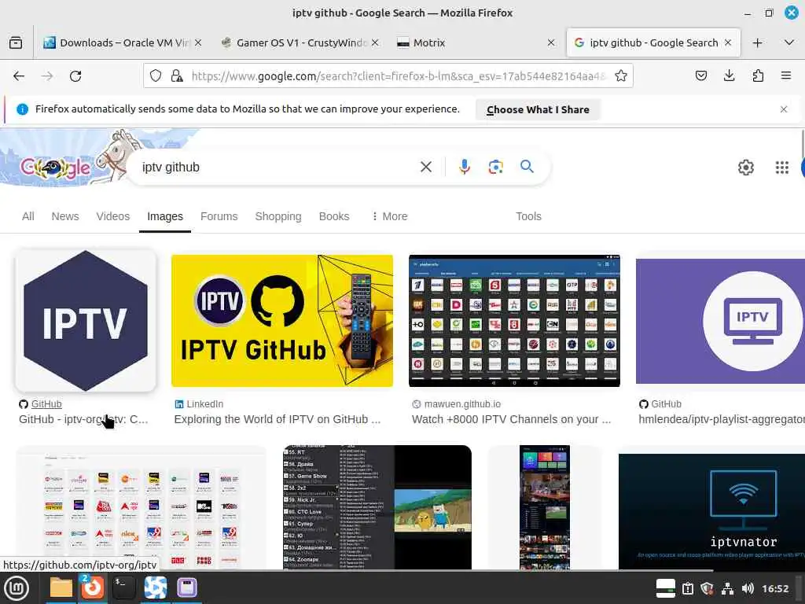The width and height of the screenshot is (805, 604).
Task: Open the purple app icon in taskbar
Action: (187, 587)
